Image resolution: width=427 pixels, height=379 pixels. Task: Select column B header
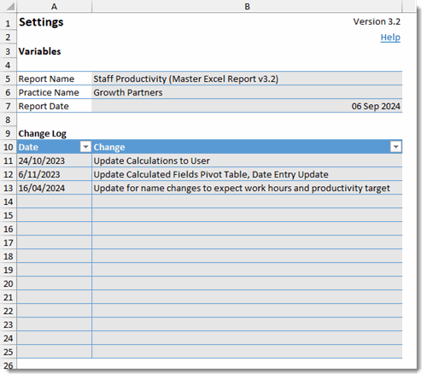point(247,6)
